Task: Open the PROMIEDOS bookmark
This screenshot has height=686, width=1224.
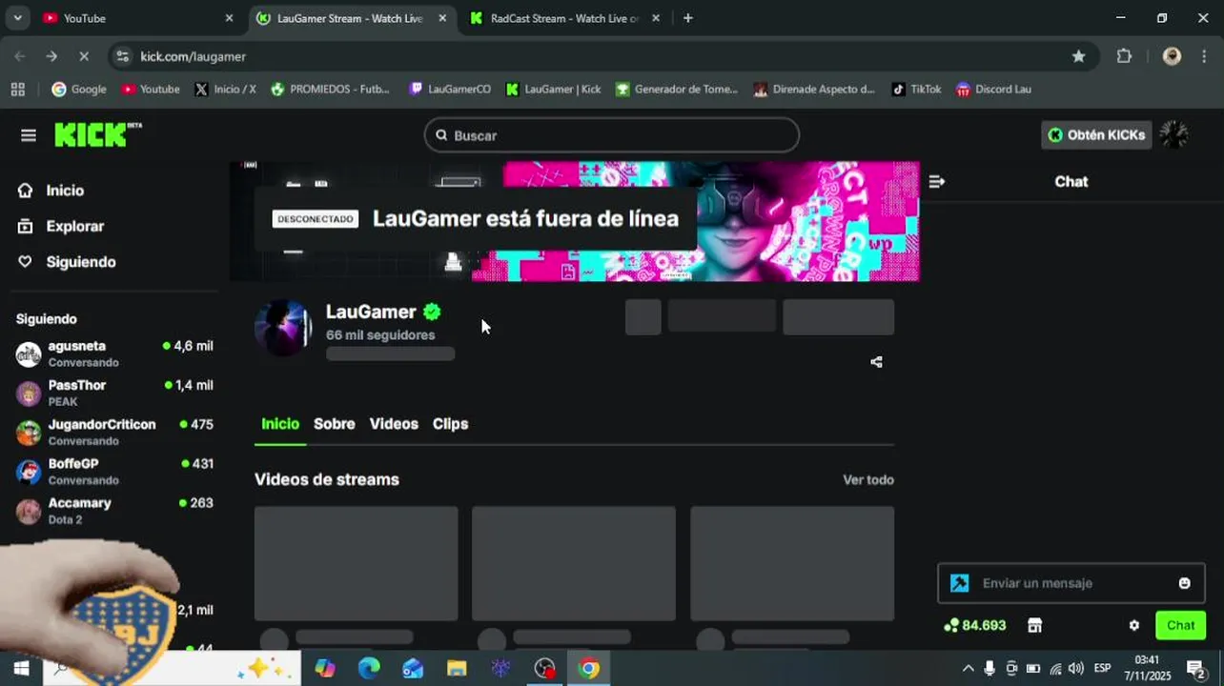Action: pos(331,89)
